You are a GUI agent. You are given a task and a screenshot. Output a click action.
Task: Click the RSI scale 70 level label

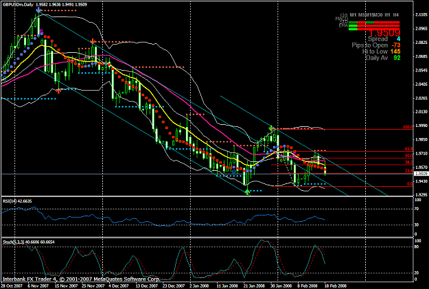click(x=417, y=209)
